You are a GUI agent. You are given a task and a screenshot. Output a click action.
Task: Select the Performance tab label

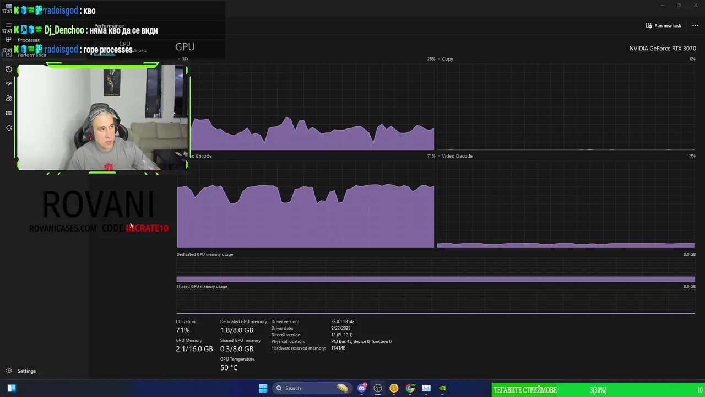point(32,55)
